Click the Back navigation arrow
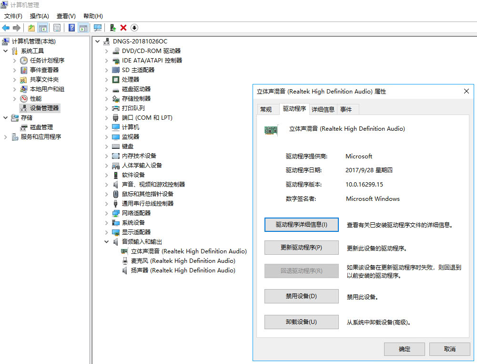 click(6, 27)
